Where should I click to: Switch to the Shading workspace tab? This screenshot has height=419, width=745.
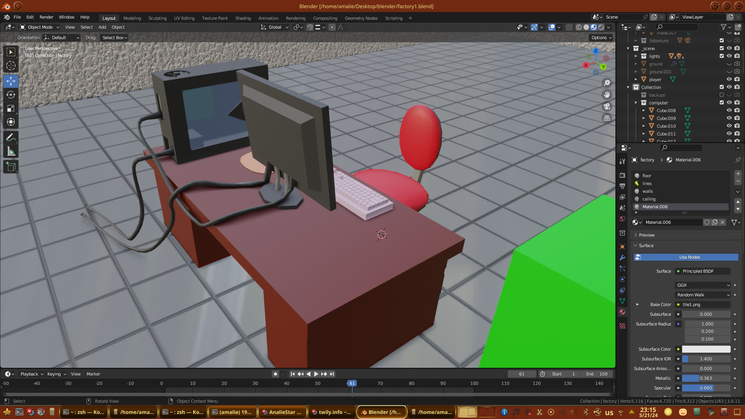pos(243,18)
